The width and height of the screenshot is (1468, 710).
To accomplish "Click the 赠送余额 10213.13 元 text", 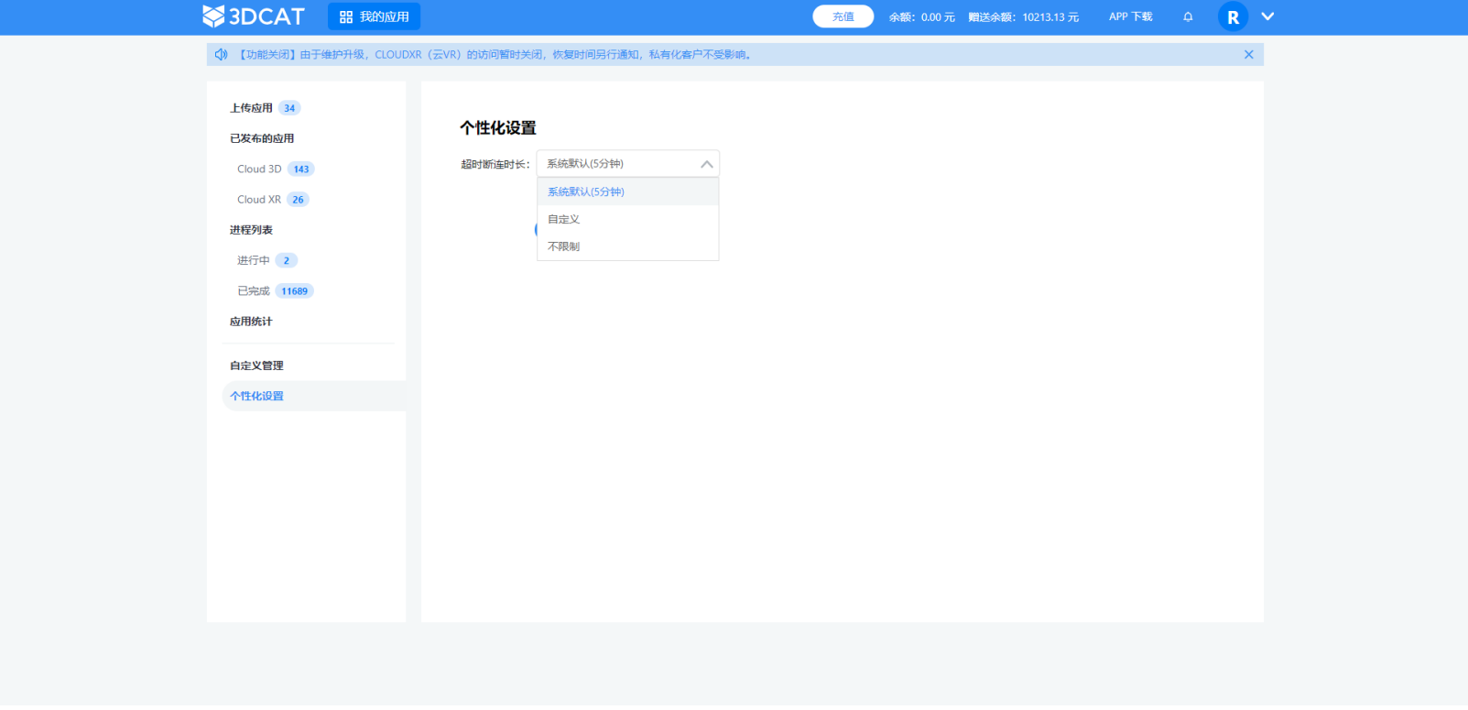I will 1024,16.
